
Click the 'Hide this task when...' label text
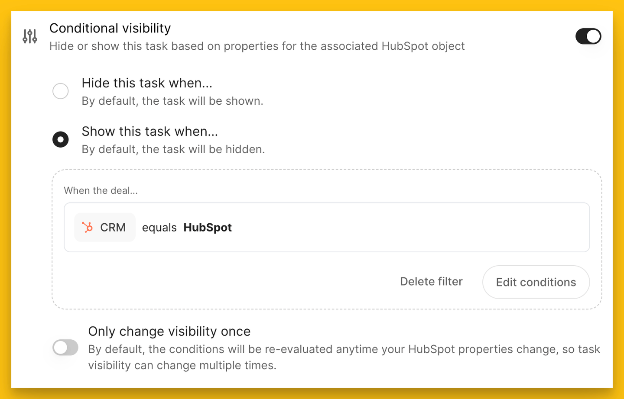pyautogui.click(x=147, y=83)
